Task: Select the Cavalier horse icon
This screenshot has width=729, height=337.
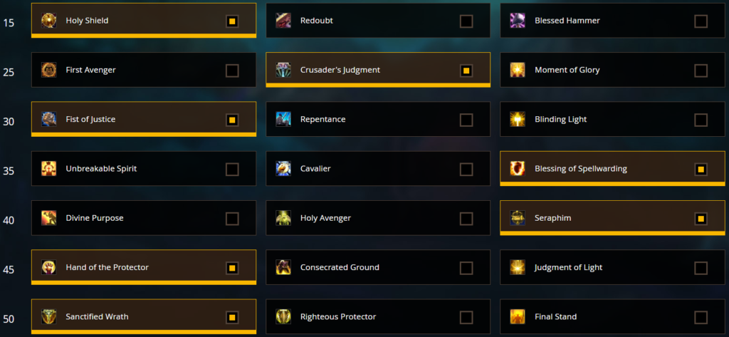Action: (x=283, y=168)
